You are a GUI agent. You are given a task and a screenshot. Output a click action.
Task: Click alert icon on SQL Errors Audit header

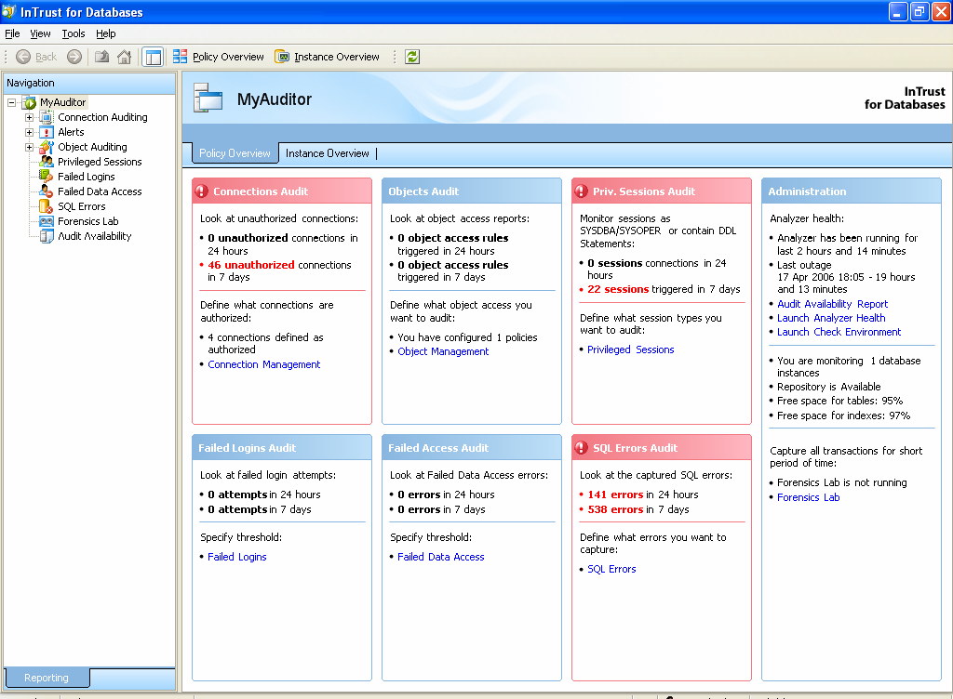pos(582,448)
